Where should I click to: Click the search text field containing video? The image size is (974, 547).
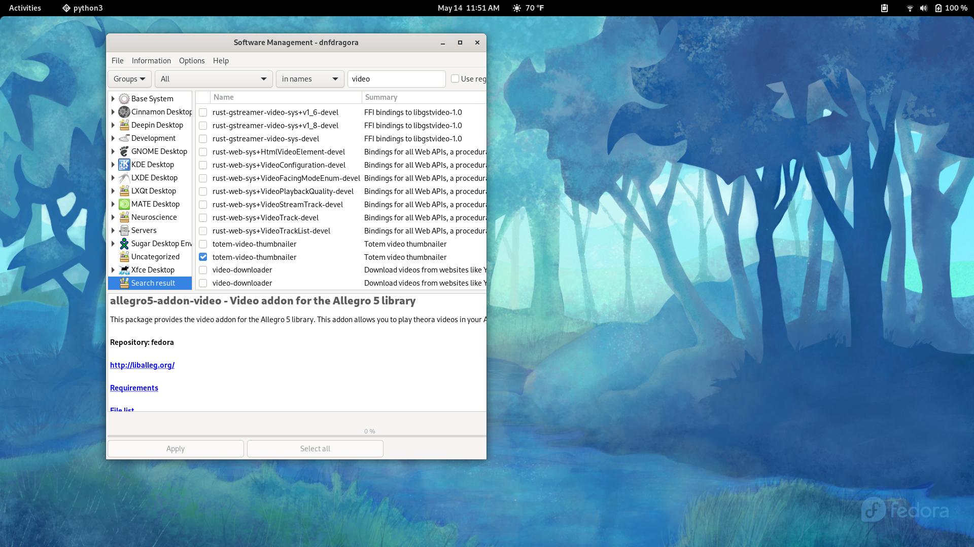[397, 79]
